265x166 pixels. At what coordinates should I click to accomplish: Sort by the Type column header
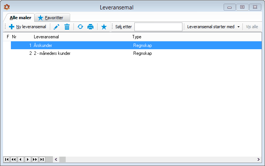pos(137,37)
